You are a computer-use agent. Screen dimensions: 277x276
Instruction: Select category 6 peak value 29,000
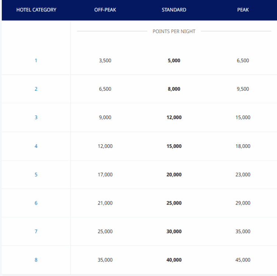pos(243,203)
